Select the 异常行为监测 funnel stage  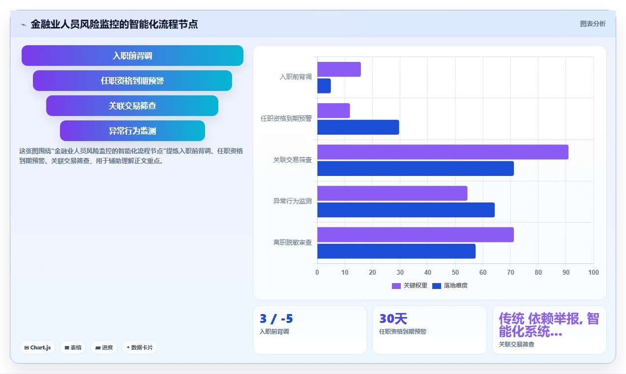[x=132, y=131]
